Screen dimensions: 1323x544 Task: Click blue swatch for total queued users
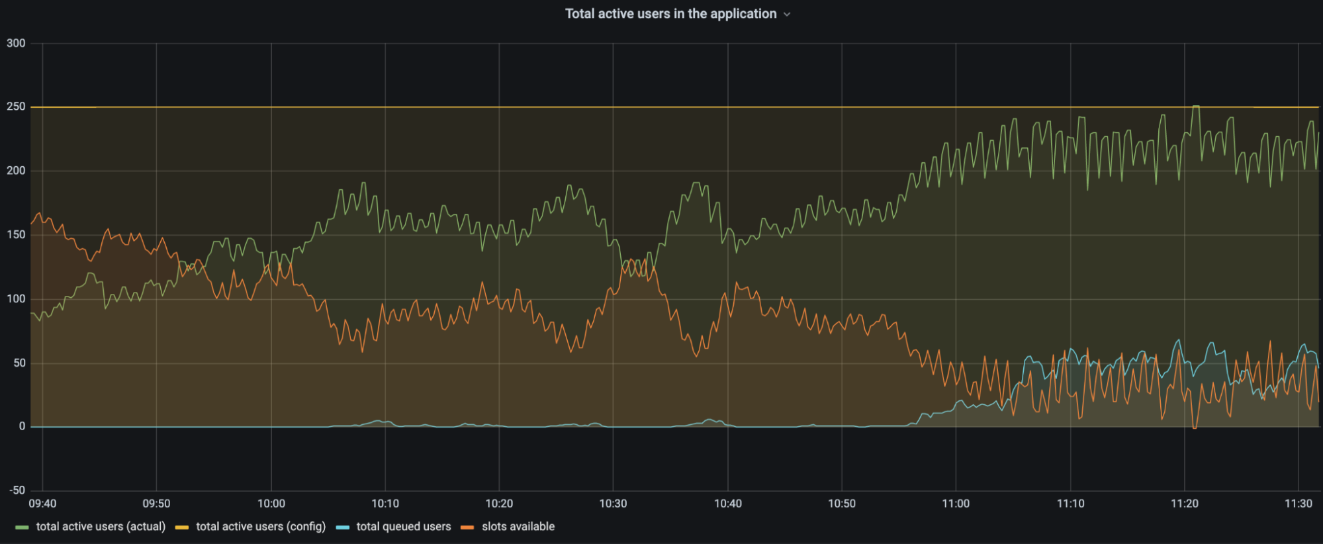(x=342, y=527)
